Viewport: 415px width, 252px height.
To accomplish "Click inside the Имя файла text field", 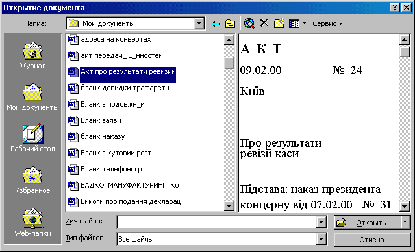I will [217, 222].
